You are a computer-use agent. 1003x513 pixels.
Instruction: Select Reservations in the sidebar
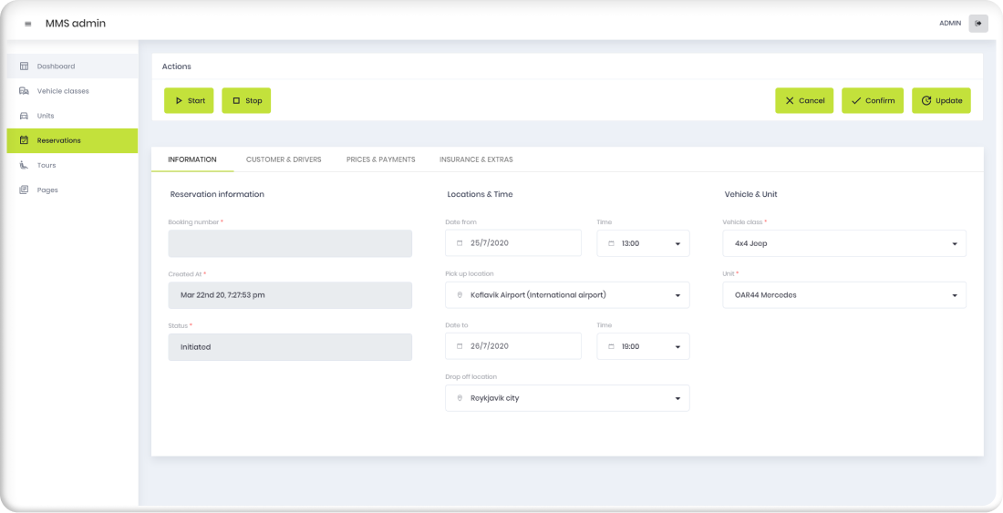click(x=59, y=140)
